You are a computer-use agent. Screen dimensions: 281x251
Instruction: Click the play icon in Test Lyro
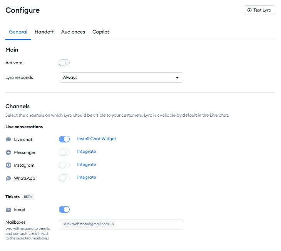click(x=249, y=10)
